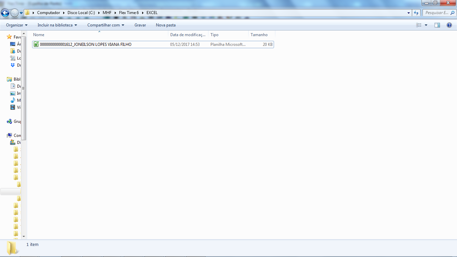Click the Pesquisar search field
The width and height of the screenshot is (457, 257).
coord(436,13)
